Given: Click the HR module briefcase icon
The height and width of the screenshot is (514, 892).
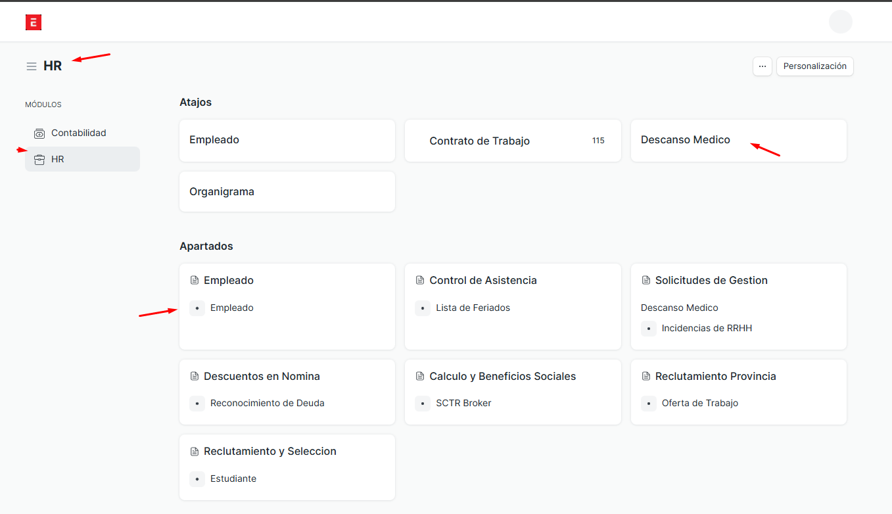Looking at the screenshot, I should coord(39,160).
